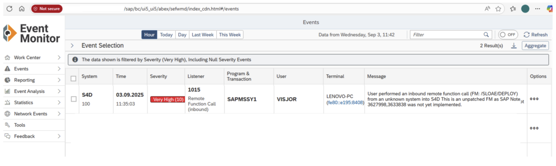This screenshot has width=556, height=166.
Task: Click the browser address bar URL
Action: [181, 9]
